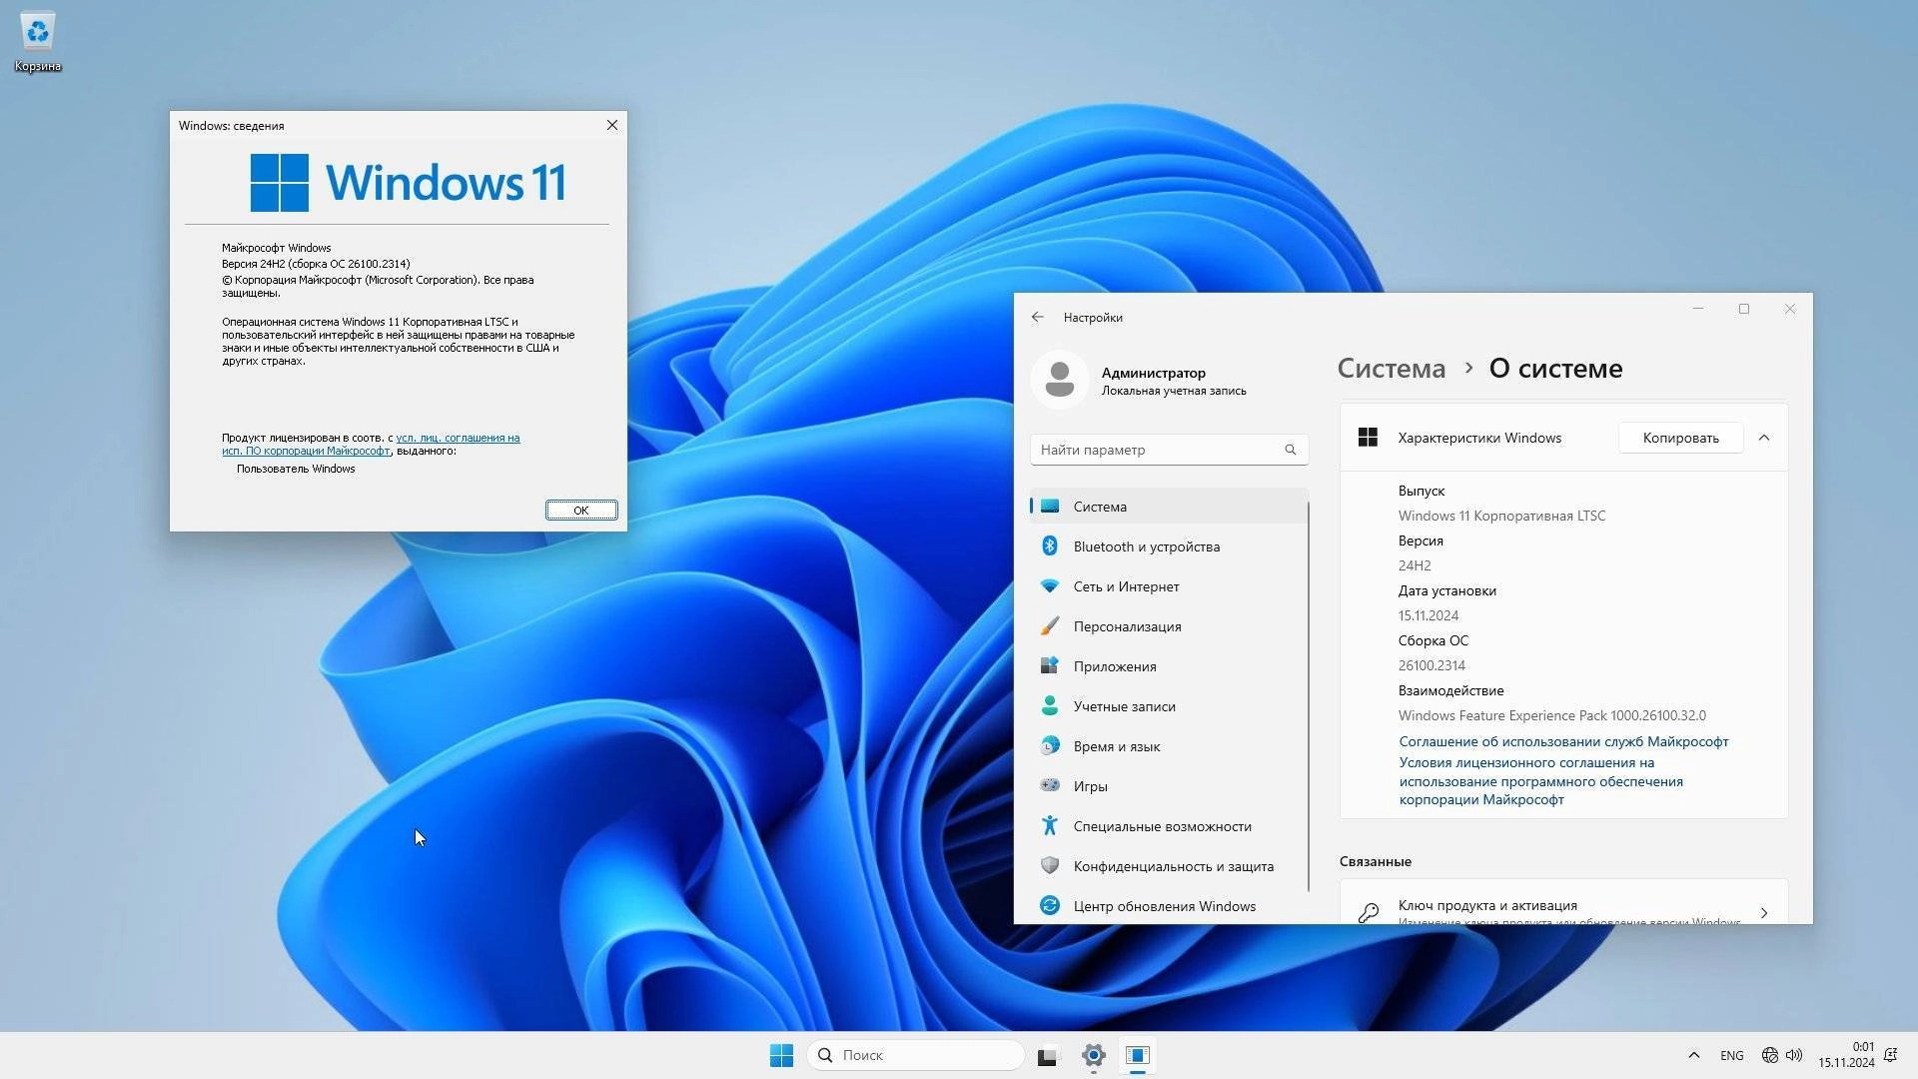Open Сеть и Интернет settings

1169,585
